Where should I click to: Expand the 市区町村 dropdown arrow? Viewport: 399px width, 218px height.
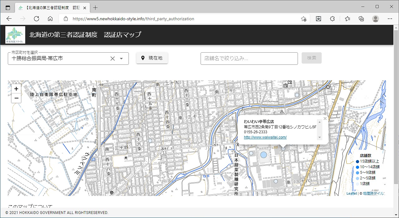point(121,59)
